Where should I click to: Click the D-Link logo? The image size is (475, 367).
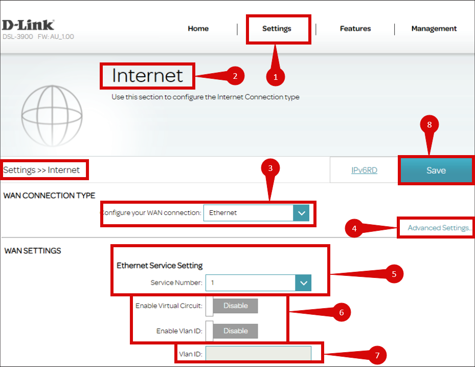[x=28, y=25]
